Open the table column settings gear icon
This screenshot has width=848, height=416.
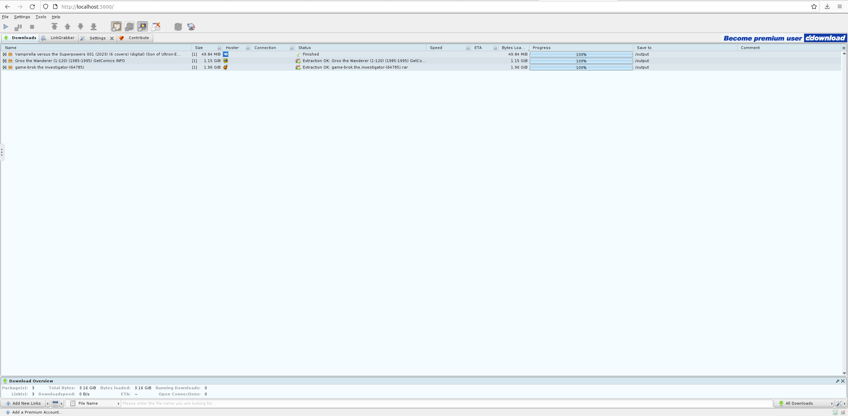click(x=844, y=48)
